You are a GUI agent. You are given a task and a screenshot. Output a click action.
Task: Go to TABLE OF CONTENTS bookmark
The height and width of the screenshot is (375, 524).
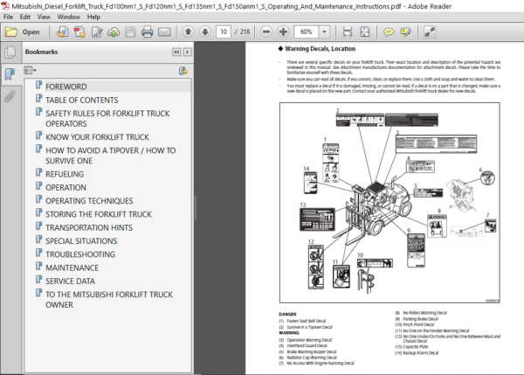[82, 100]
